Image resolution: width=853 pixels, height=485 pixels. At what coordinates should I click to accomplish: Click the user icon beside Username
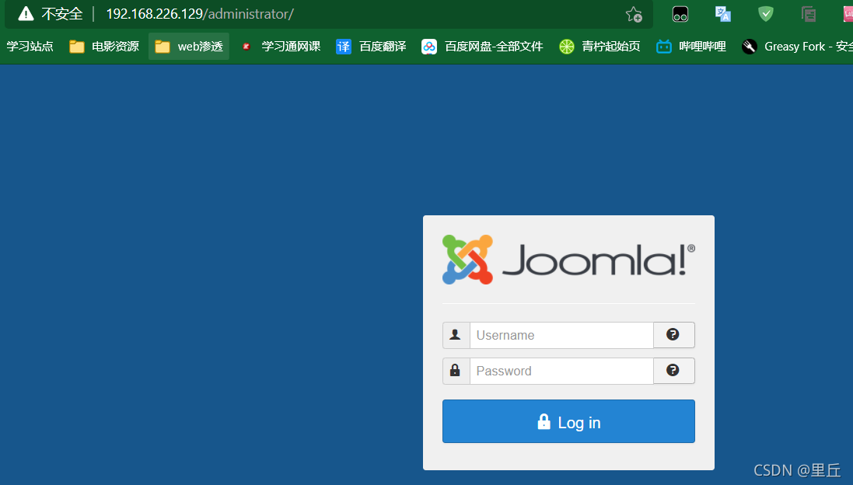point(456,335)
